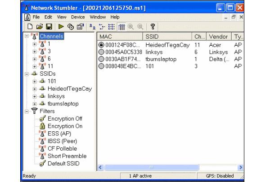Select the ESS (AP) filter
This screenshot has height=182, width=270.
(59, 134)
